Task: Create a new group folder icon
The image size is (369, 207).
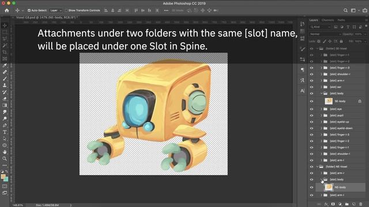Action: tap(347, 204)
